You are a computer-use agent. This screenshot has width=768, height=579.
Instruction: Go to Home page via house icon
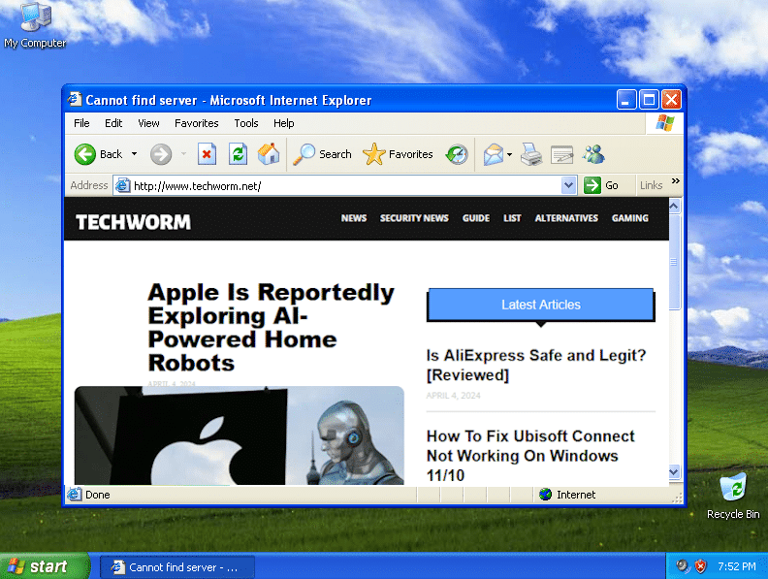[x=269, y=154]
